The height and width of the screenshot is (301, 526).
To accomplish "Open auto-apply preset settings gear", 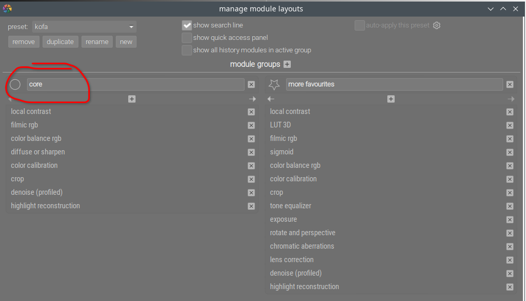I will (437, 25).
